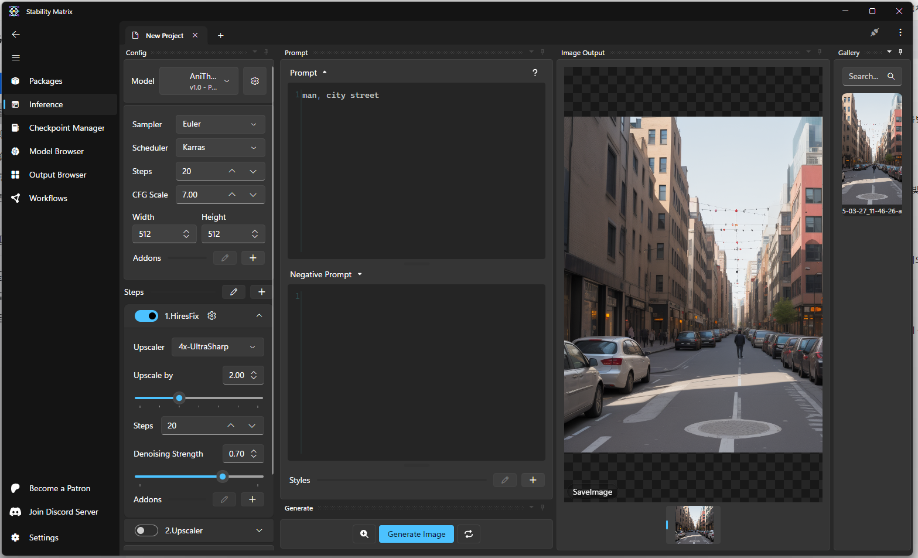Open the hamburger navigation menu
This screenshot has width=918, height=558.
tap(16, 57)
